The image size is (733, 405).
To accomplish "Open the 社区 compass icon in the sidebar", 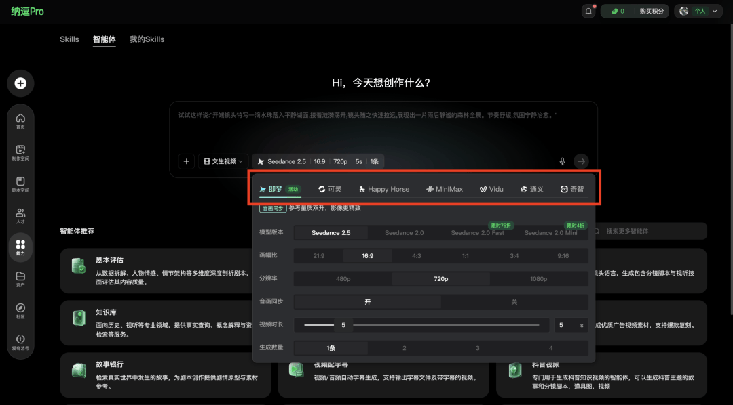I will (20, 311).
